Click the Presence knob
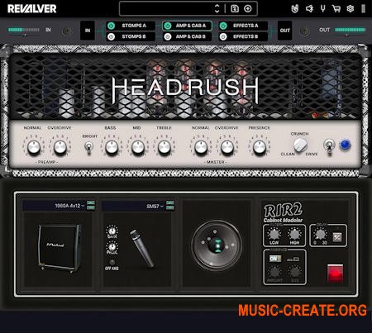Image resolution: width=372 pixels, height=333 pixels. click(259, 147)
